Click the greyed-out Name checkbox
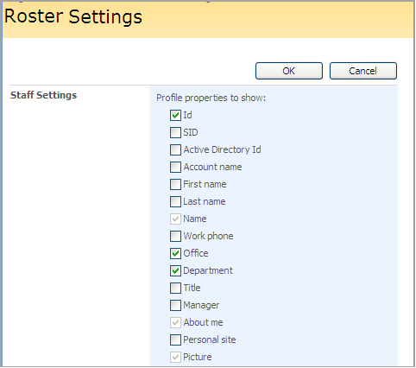 175,219
